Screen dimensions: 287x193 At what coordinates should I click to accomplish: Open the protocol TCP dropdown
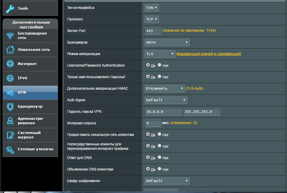pos(151,19)
